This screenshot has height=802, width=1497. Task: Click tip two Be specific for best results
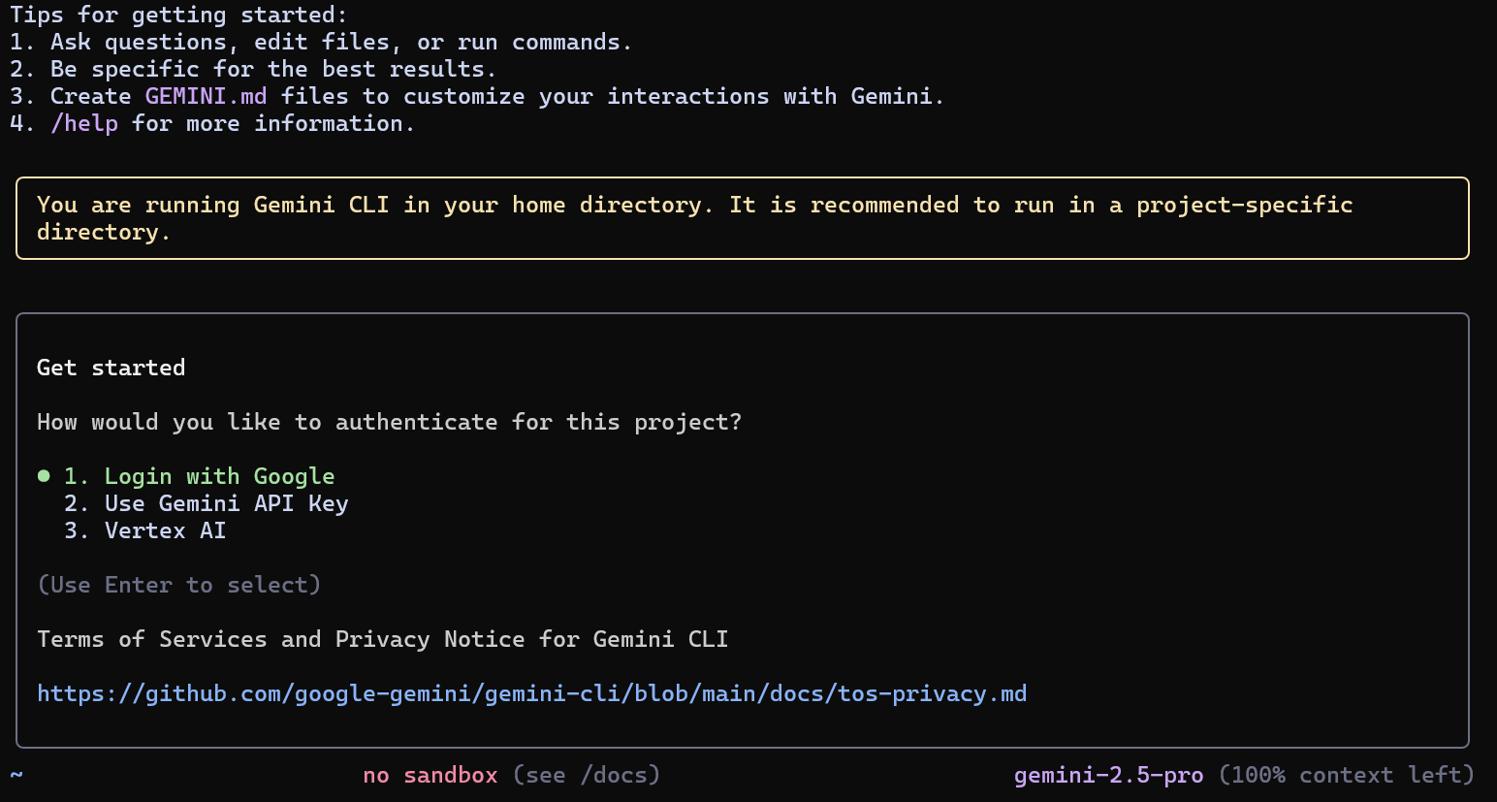click(253, 70)
